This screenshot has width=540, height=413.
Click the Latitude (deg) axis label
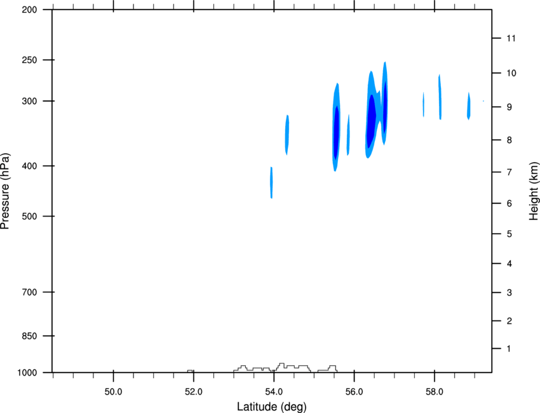point(271,407)
